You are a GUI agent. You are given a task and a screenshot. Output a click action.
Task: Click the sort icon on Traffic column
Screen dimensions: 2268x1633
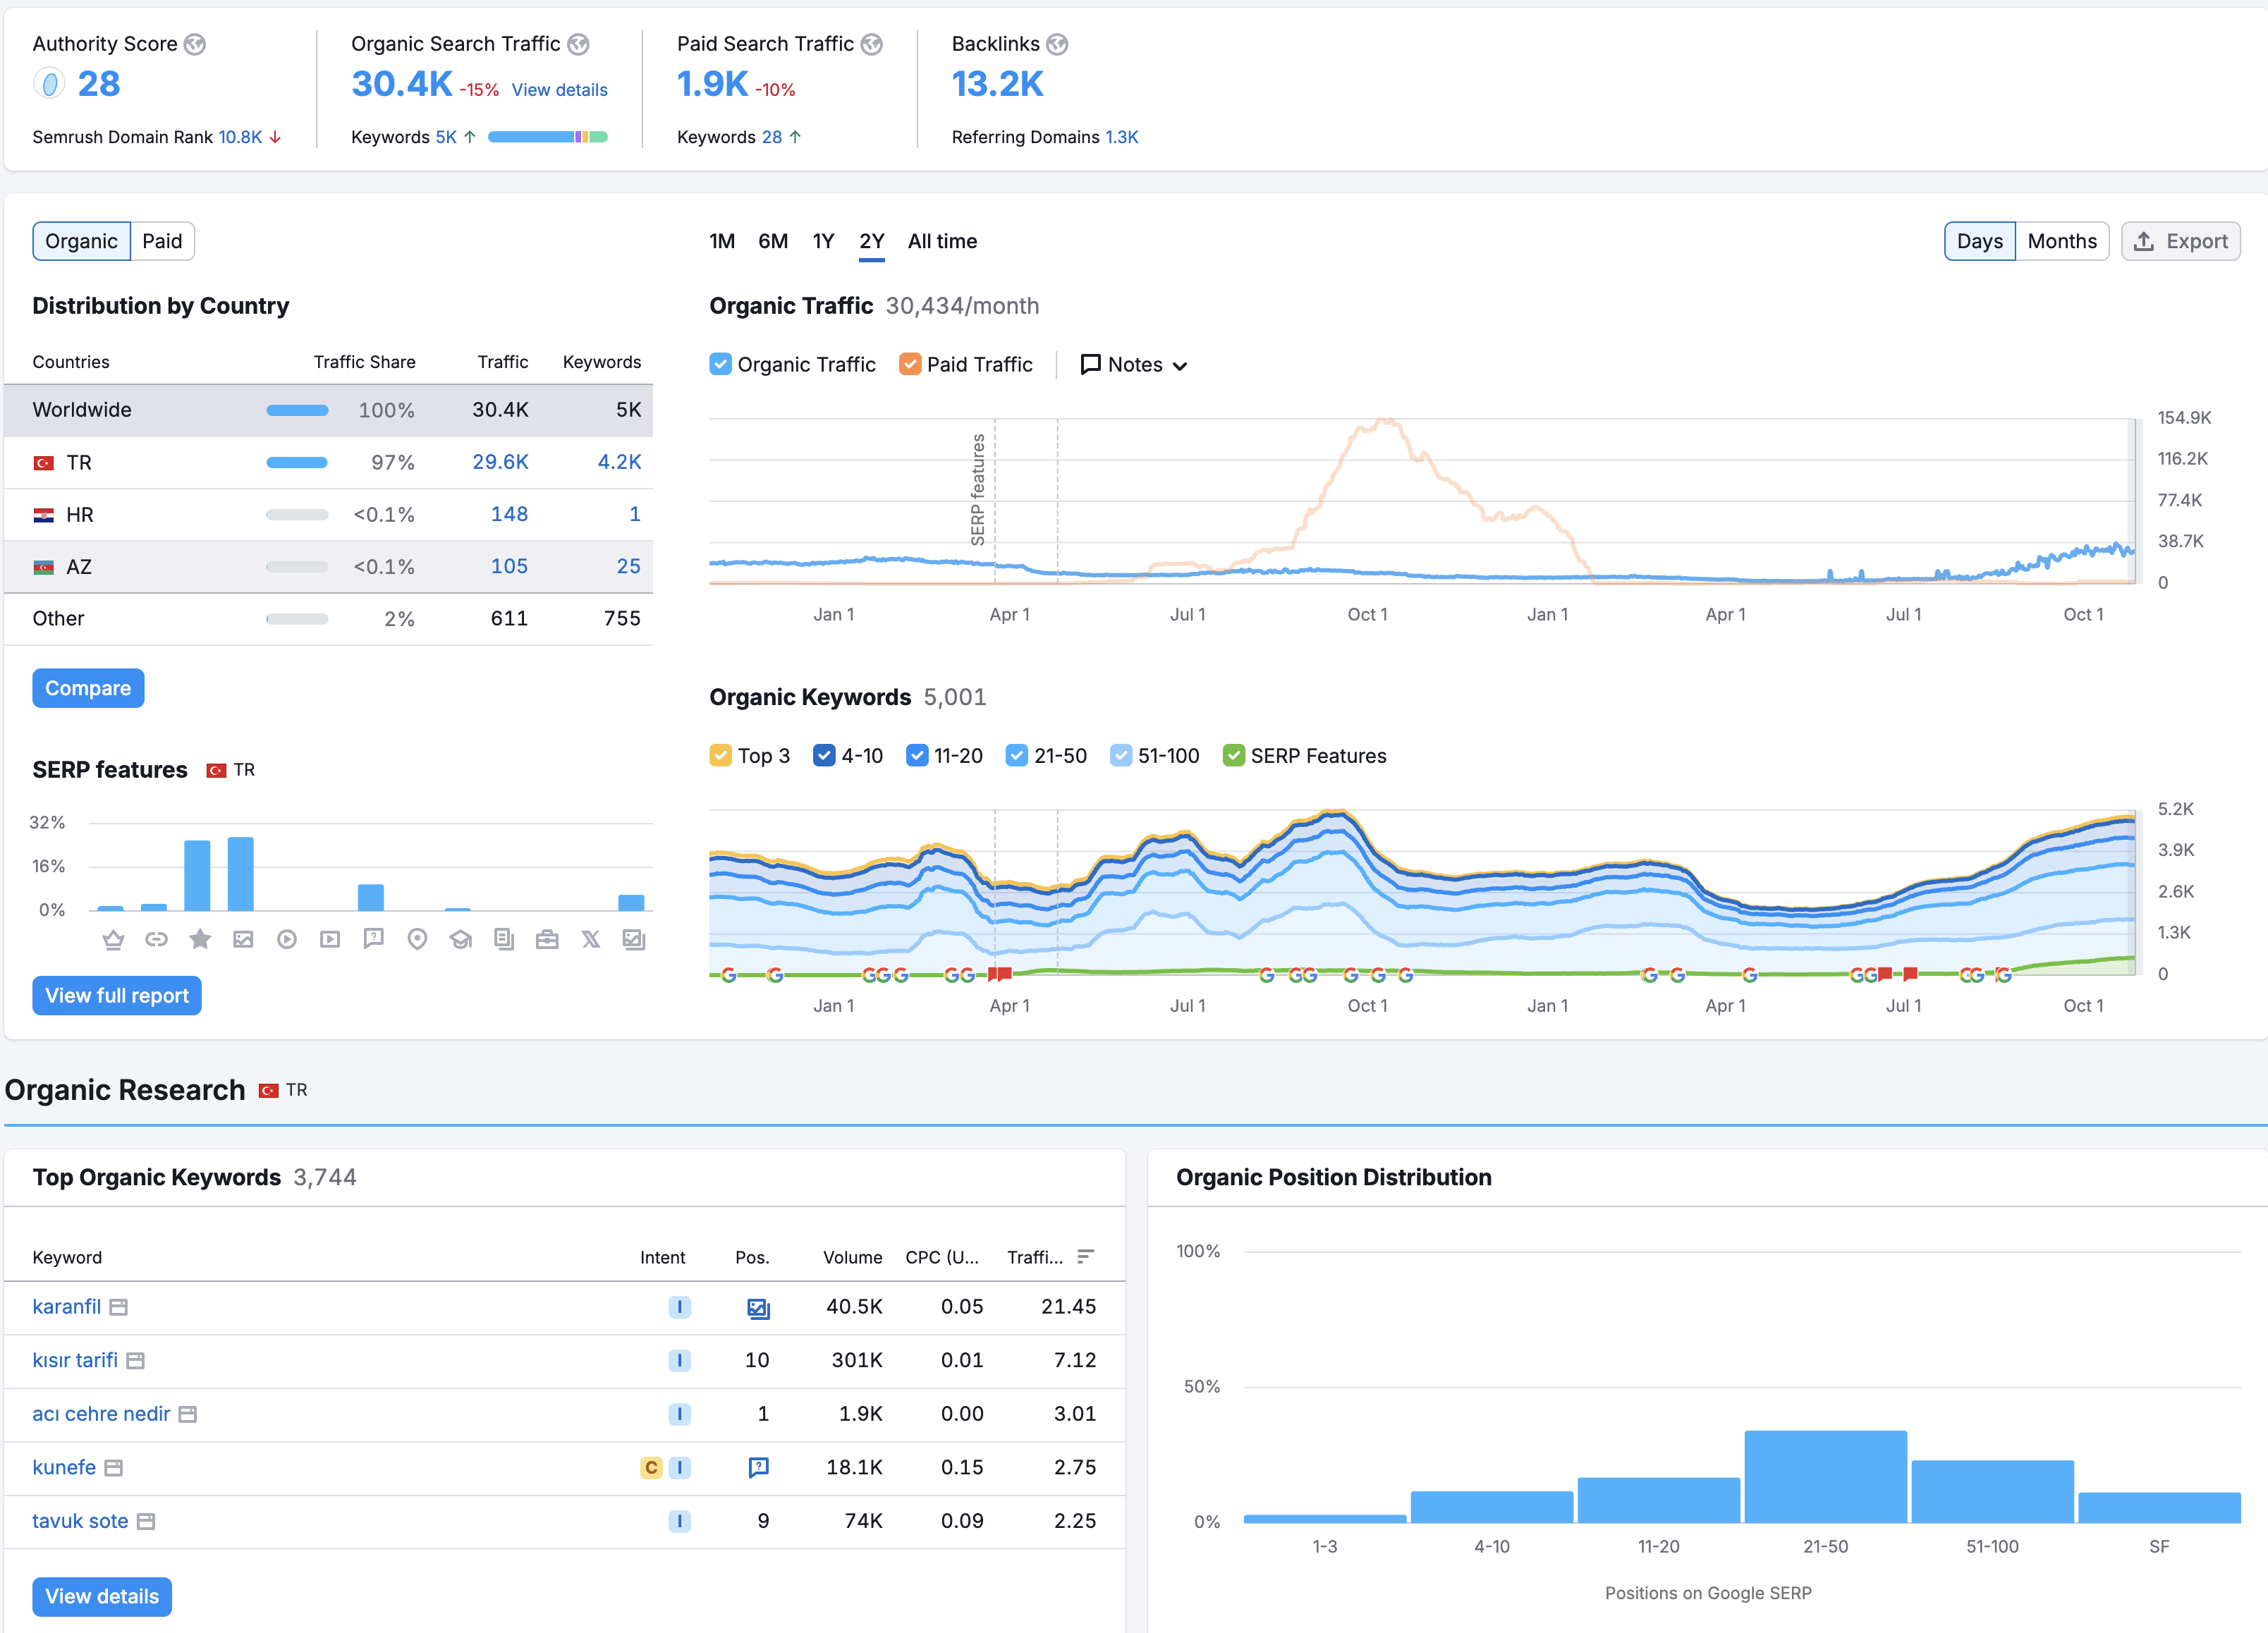point(1085,1257)
